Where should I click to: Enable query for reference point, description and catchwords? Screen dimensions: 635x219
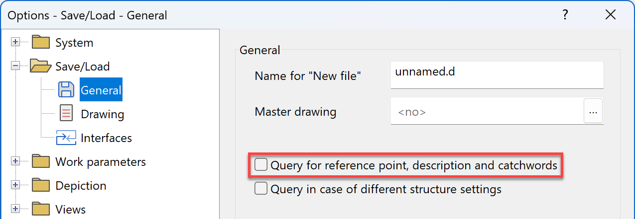261,165
